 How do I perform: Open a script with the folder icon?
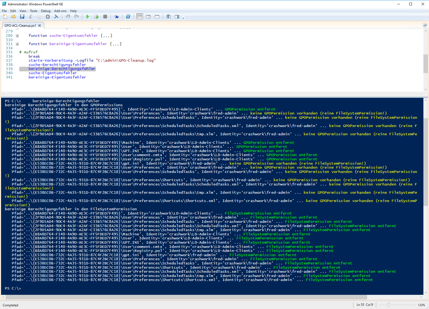pos(14,17)
